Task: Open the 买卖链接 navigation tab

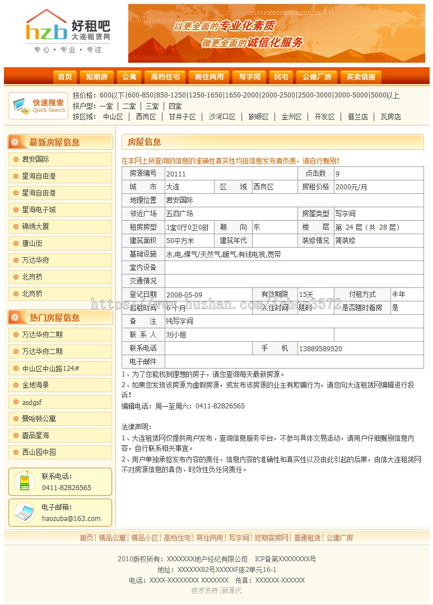Action: [361, 77]
